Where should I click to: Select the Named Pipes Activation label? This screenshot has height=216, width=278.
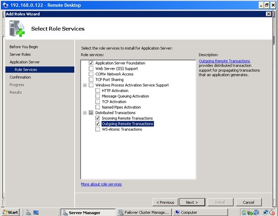[121, 107]
